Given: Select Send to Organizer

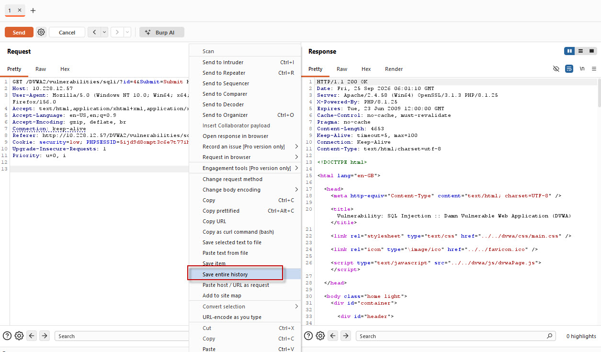Looking at the screenshot, I should 245,115.
